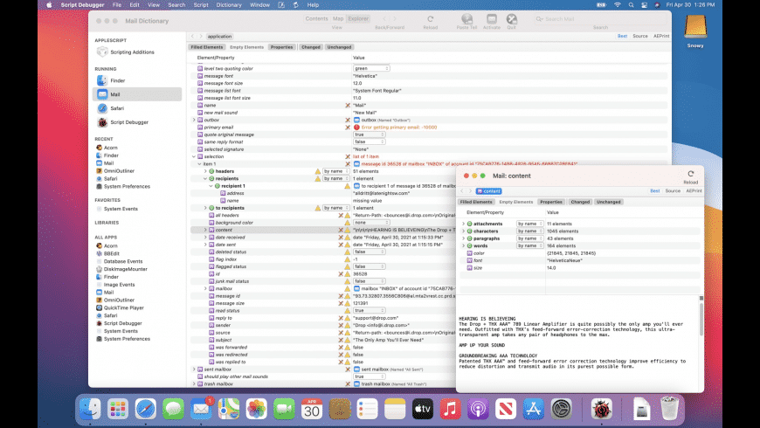This screenshot has height=428, width=760.
Task: Toggle Empty Elements in Mail: content window
Action: coord(515,202)
